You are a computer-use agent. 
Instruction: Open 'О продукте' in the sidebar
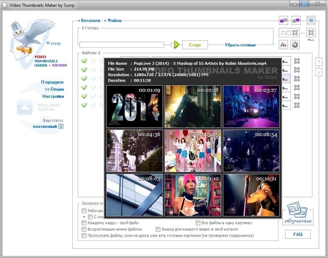pyautogui.click(x=52, y=82)
